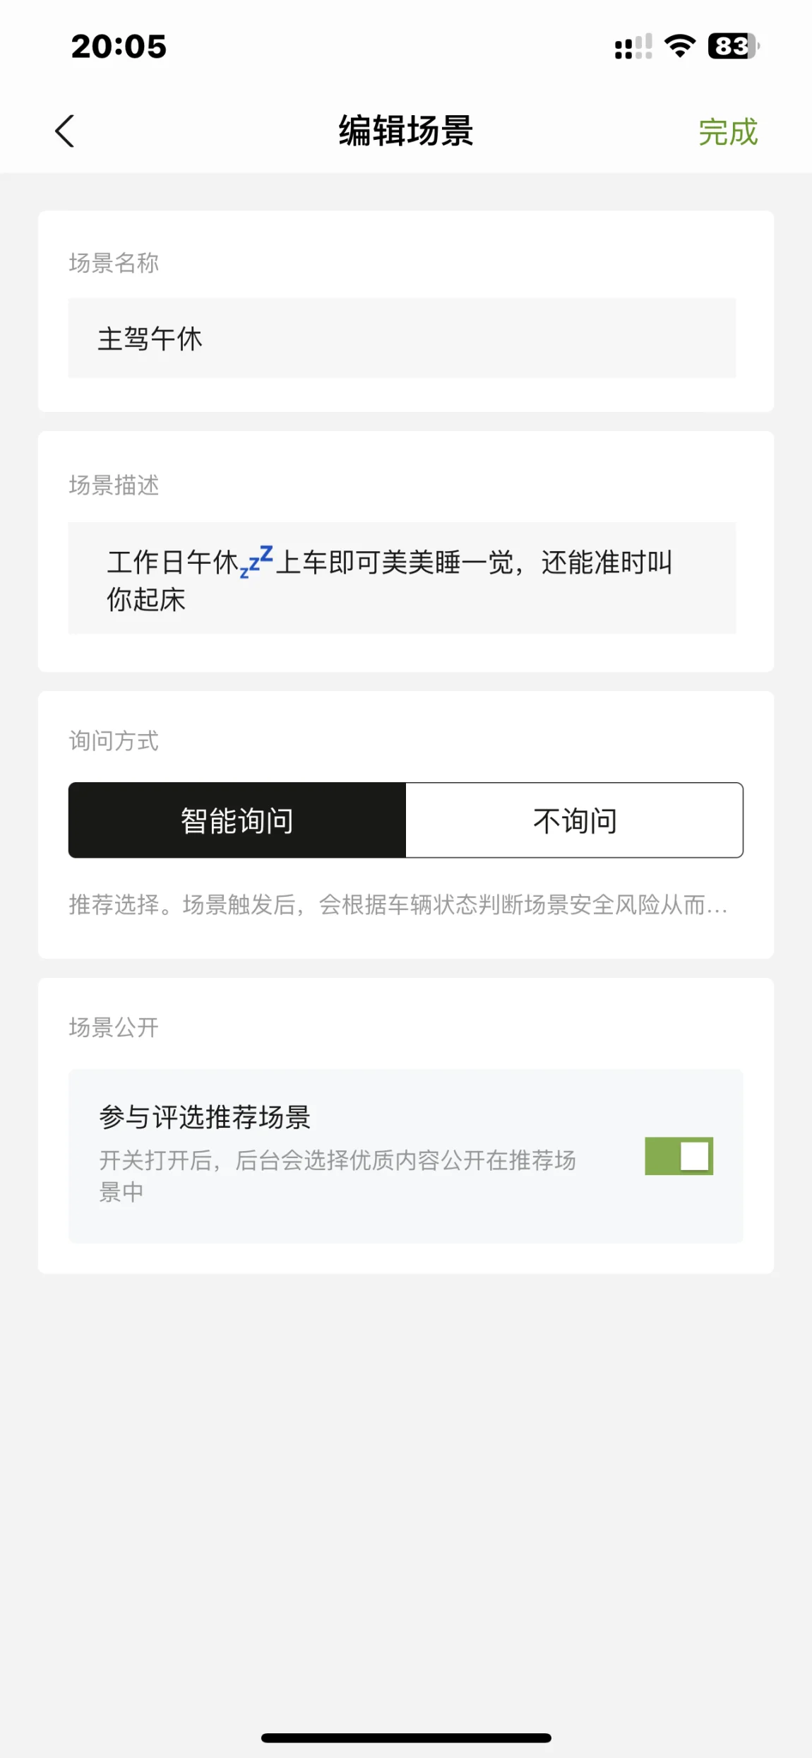The height and width of the screenshot is (1758, 812).
Task: Select the 智能询问 option
Action: [237, 820]
